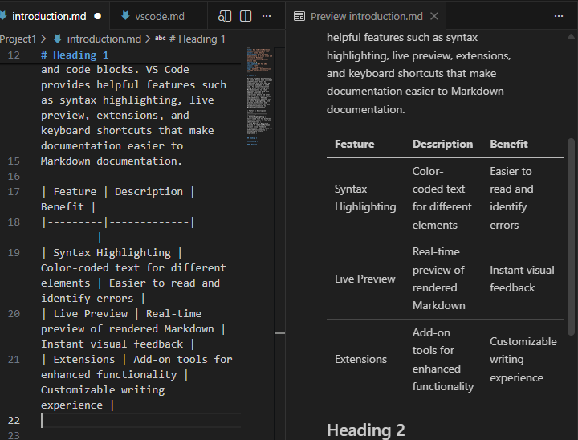Click '| Extensions | Add-on tools for' line
This screenshot has height=440, width=578.
click(136, 359)
